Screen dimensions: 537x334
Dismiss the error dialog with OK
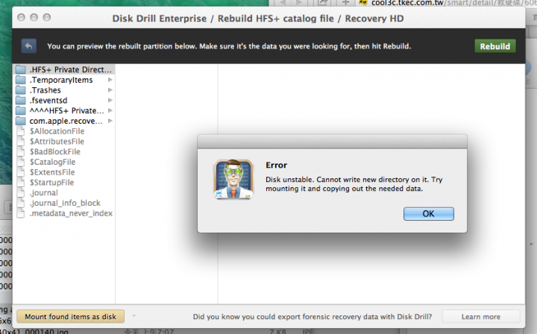click(428, 213)
